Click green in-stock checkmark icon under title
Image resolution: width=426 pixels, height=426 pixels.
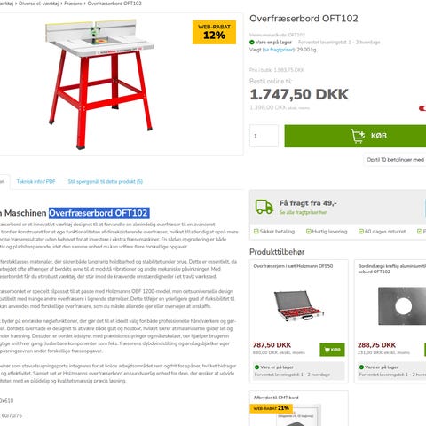[x=252, y=43]
